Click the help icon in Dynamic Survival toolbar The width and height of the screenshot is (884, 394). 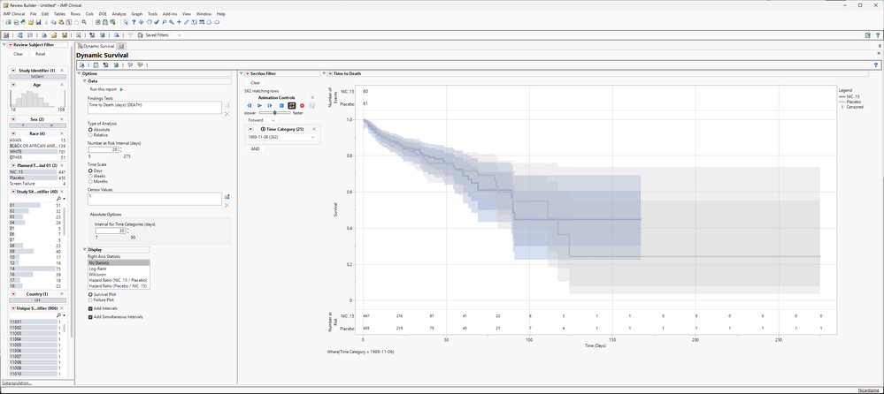click(876, 65)
